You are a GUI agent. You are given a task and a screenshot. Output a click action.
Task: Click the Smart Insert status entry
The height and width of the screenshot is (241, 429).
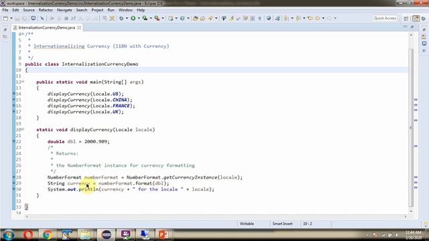pos(282,224)
